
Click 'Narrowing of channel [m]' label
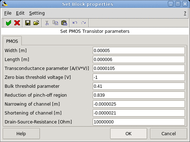pyautogui.click(x=32, y=104)
